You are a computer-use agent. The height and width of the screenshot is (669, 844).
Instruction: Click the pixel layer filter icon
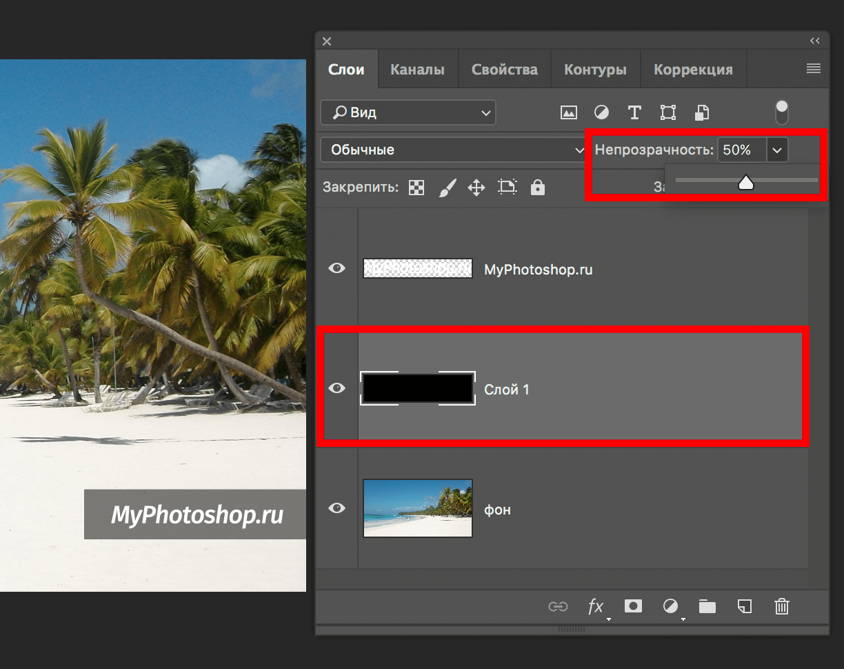[569, 112]
